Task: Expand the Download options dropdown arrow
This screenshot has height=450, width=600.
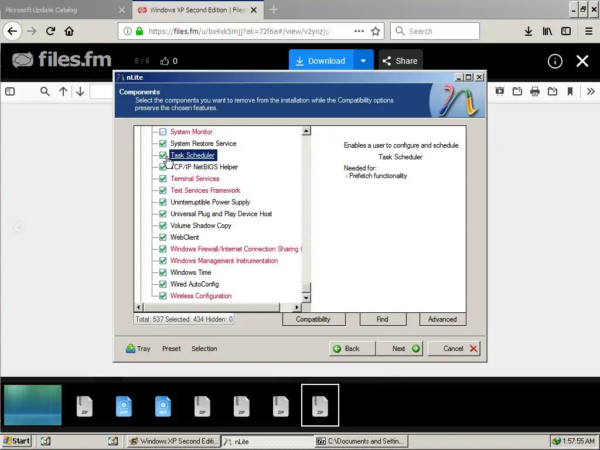Action: tap(363, 61)
